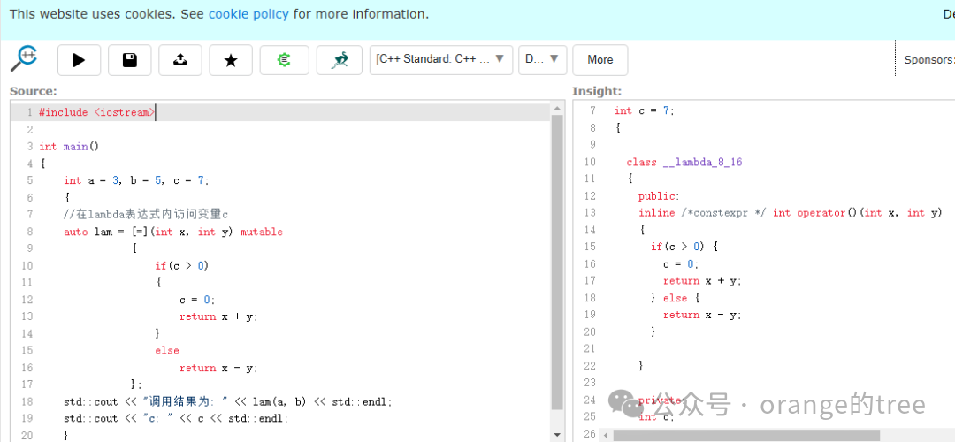Click the 'Source:' pane label

34,91
